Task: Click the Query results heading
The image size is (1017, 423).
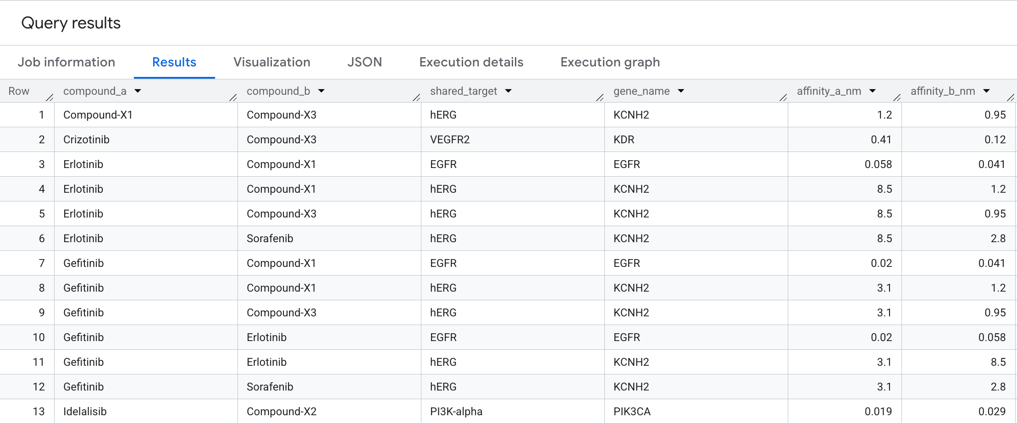Action: click(x=71, y=23)
